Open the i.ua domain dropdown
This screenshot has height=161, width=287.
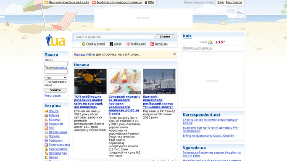[56, 78]
